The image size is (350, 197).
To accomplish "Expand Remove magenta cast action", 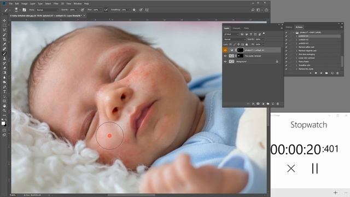I will 296,51.
